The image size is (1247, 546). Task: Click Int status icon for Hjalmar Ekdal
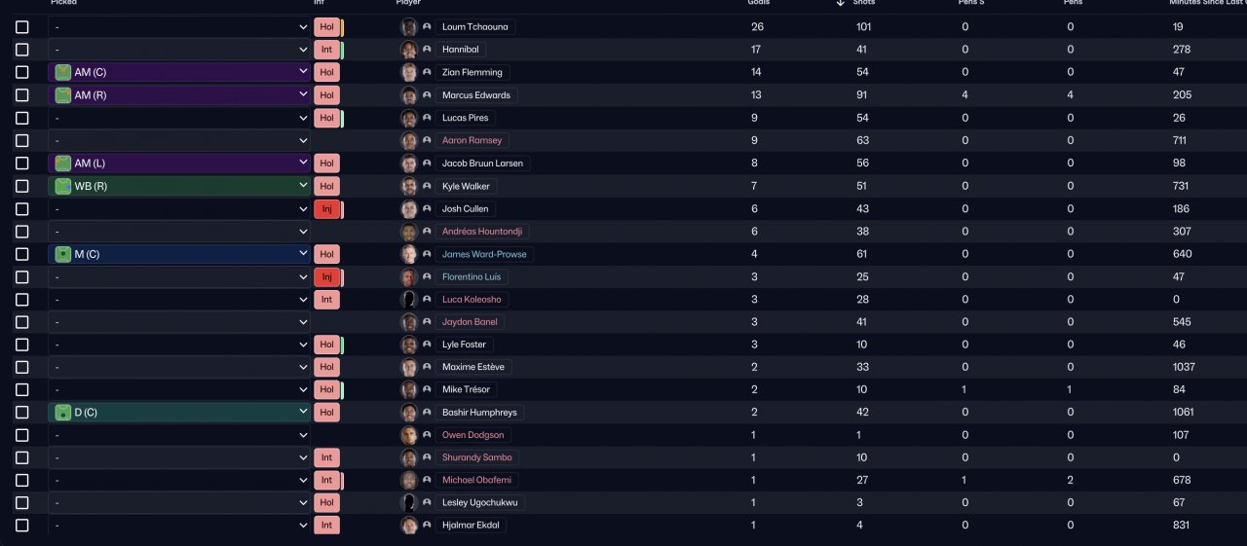tap(326, 526)
